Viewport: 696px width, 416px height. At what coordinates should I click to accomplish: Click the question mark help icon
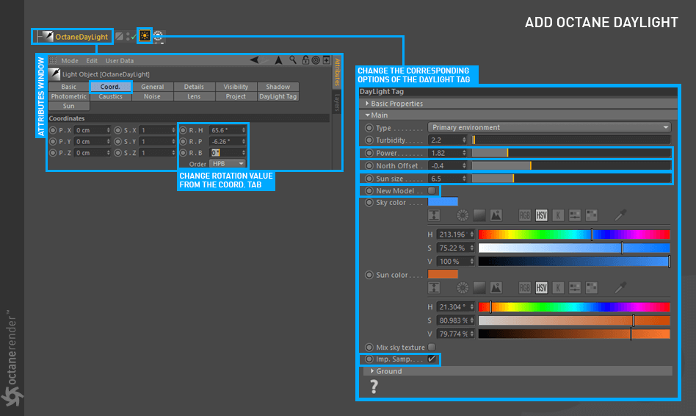[x=374, y=387]
